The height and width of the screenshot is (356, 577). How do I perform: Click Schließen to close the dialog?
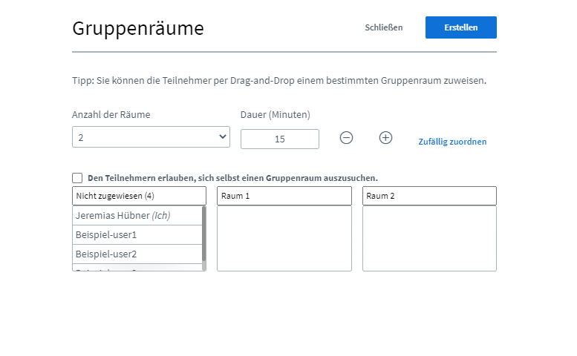[383, 27]
